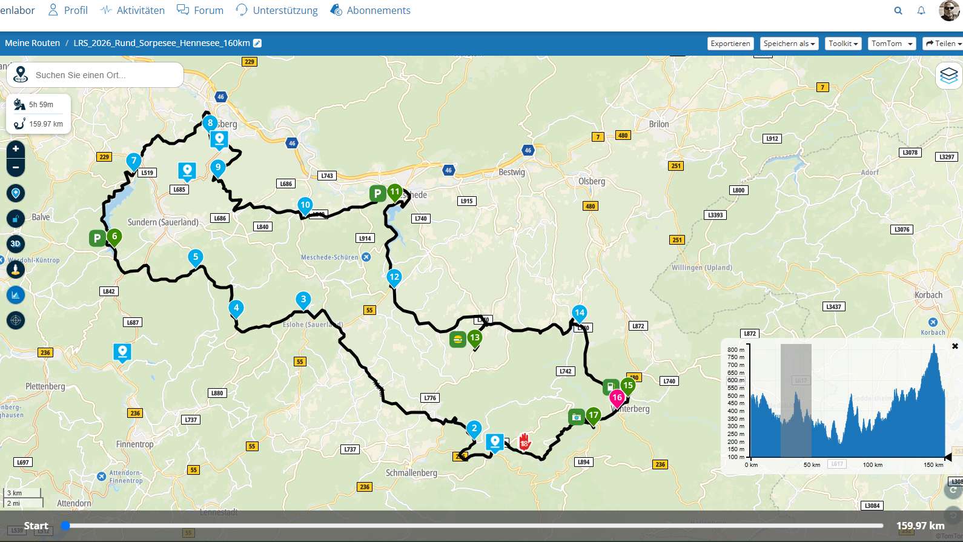The image size is (963, 542).
Task: Click the location pin icon in the search box
Action: [21, 74]
